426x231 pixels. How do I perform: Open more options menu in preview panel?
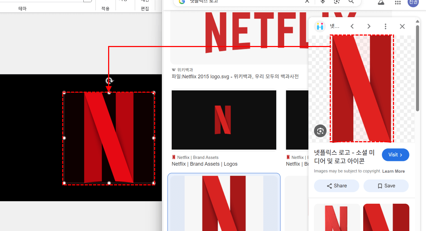point(385,26)
